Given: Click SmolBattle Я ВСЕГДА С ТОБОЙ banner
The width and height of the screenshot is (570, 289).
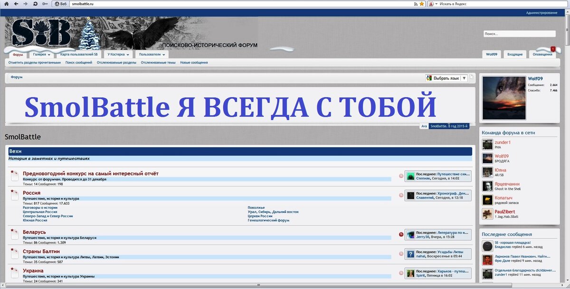Looking at the screenshot, I should 231,107.
